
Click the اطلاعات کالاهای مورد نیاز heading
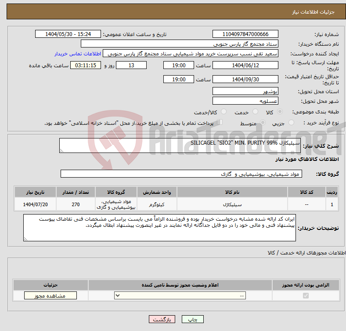coord(307,159)
